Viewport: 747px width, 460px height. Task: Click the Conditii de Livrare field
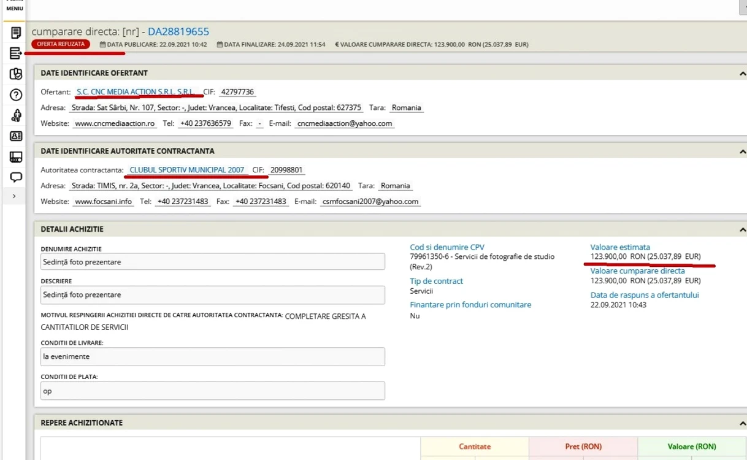pyautogui.click(x=213, y=356)
